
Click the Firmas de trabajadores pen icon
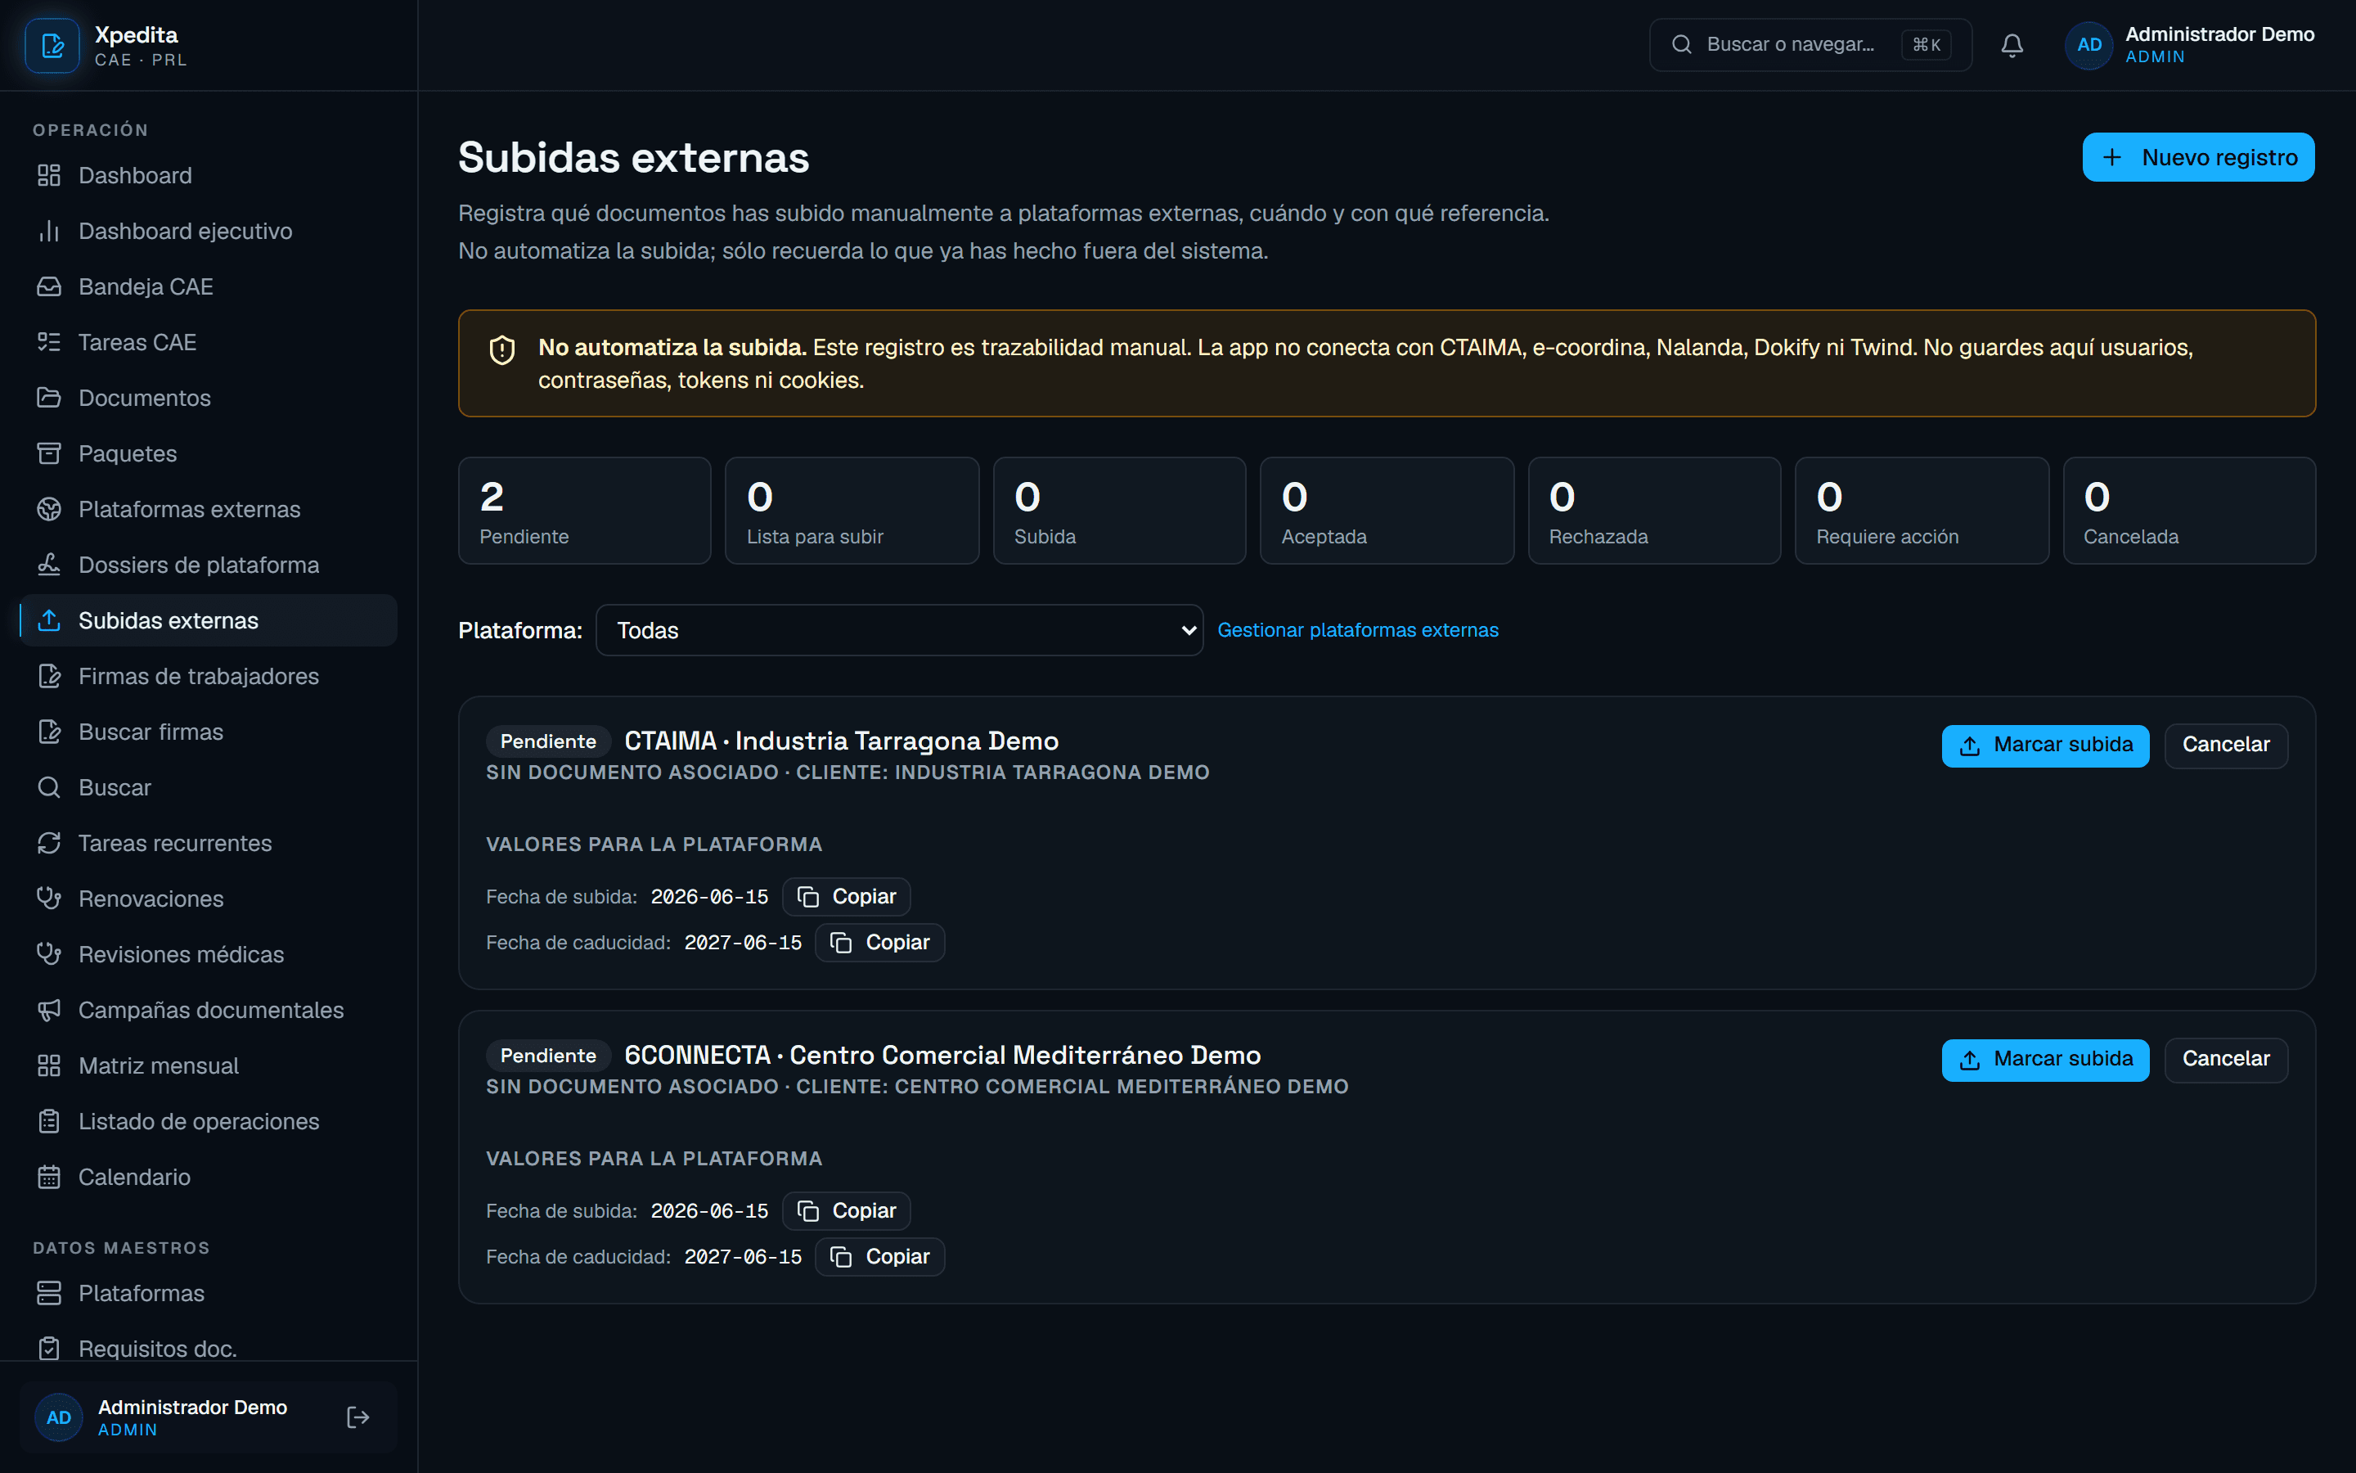coord(49,675)
